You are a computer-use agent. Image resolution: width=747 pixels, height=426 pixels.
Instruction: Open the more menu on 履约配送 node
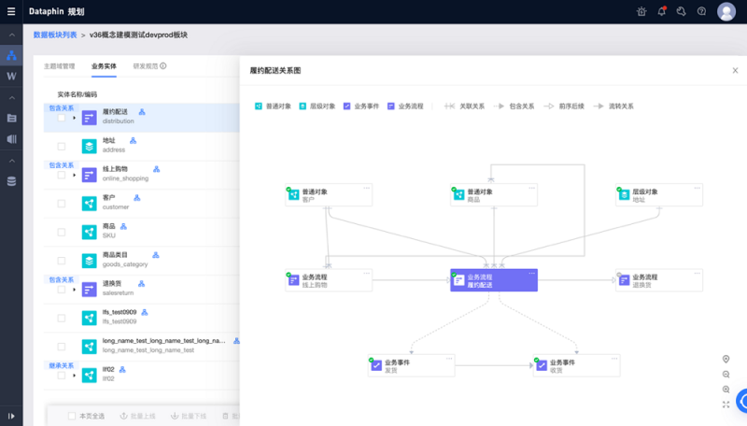pyautogui.click(x=531, y=273)
